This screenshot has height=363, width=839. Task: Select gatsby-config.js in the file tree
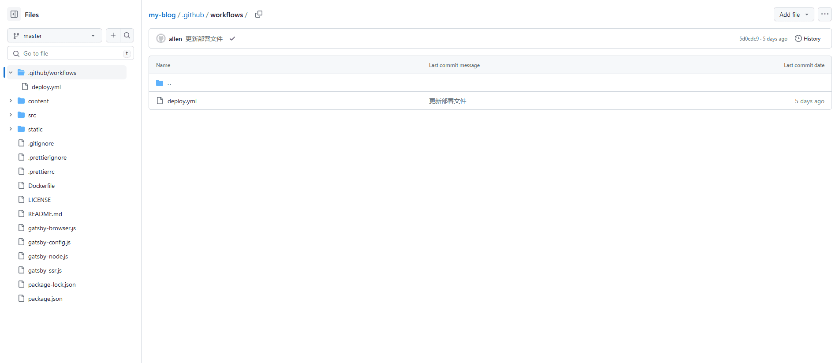pyautogui.click(x=49, y=242)
